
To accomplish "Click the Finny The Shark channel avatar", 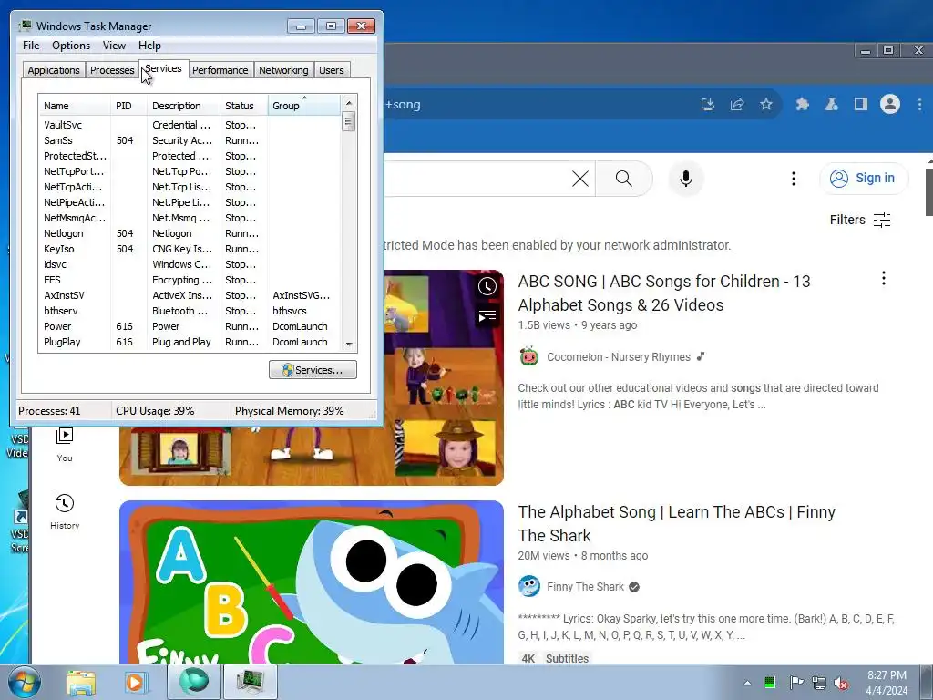I will [528, 586].
